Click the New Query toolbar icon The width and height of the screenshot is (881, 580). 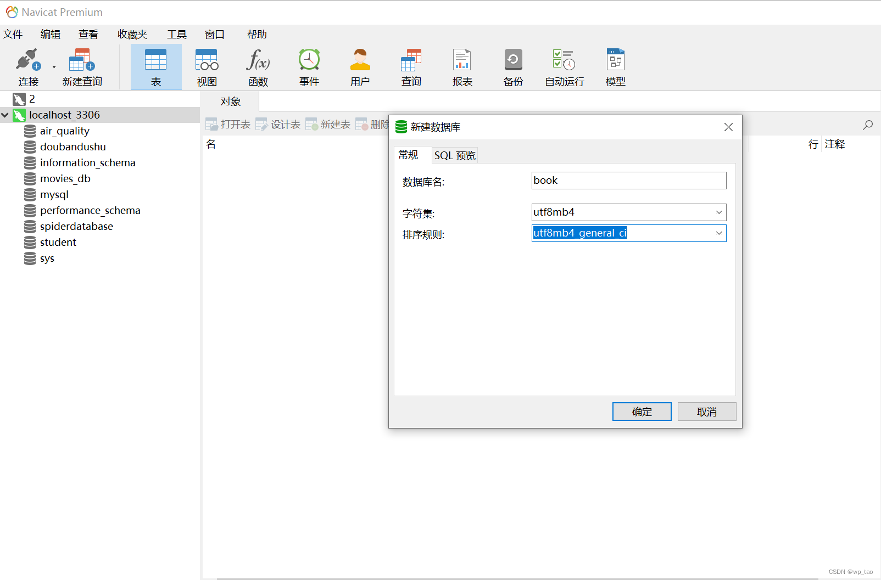click(x=82, y=67)
